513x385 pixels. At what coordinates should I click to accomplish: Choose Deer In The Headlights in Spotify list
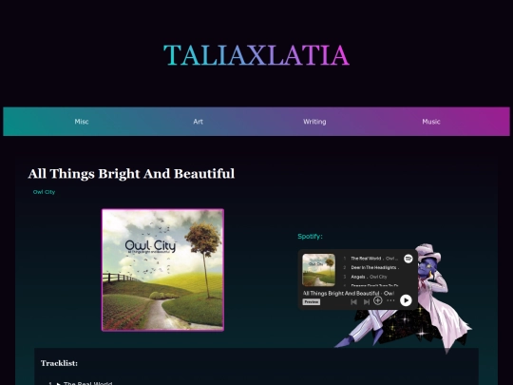point(373,267)
